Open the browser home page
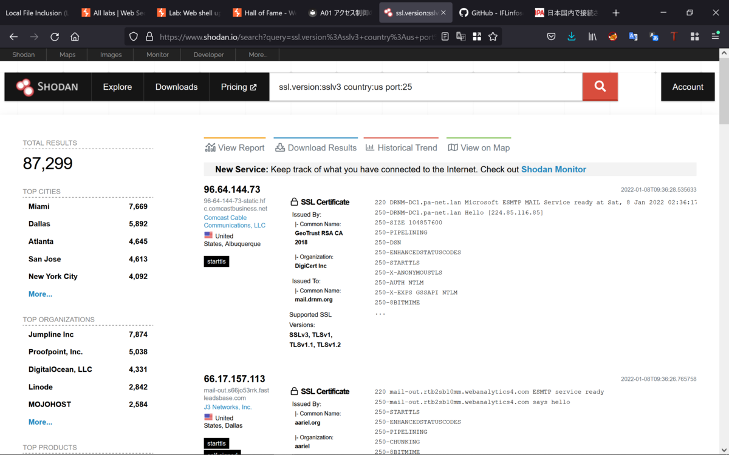 75,36
